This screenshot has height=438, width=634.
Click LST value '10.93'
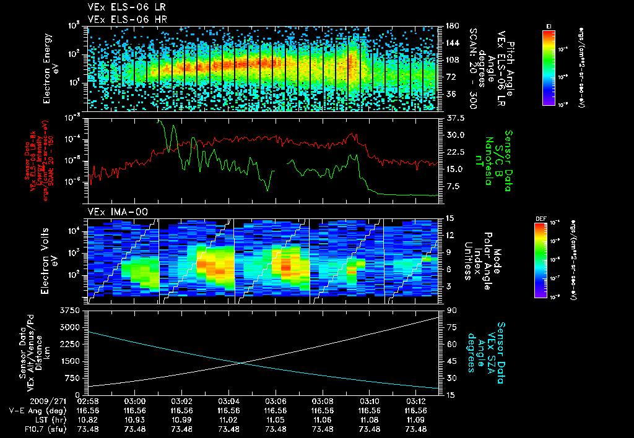pos(135,420)
